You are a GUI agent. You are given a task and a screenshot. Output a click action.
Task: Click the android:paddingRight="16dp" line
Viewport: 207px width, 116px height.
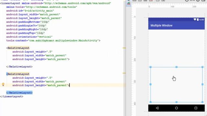(27, 29)
